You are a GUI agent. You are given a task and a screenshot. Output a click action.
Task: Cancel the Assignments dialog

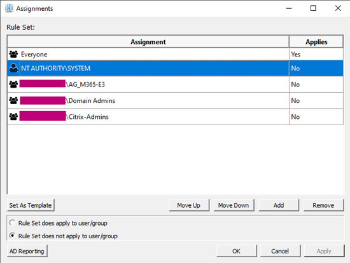tap(281, 251)
